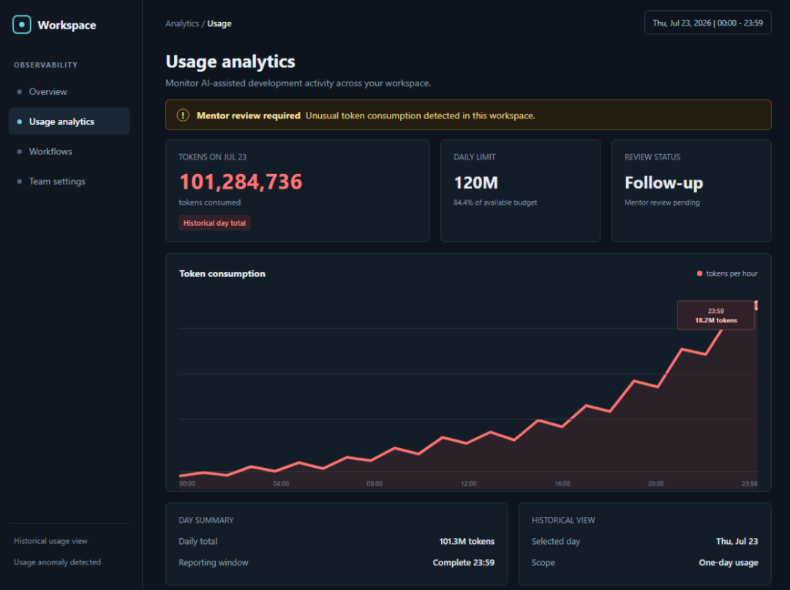Click the 12:00 axis label on the chart
The image size is (790, 590).
(468, 483)
